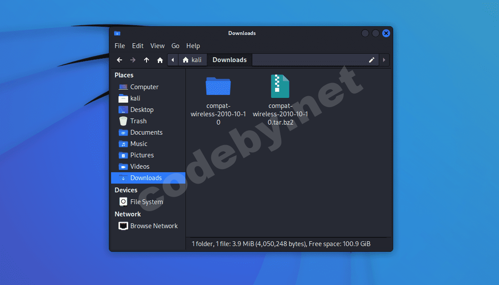The height and width of the screenshot is (285, 499).
Task: Click the kali home folder icon in sidebar
Action: (123, 98)
